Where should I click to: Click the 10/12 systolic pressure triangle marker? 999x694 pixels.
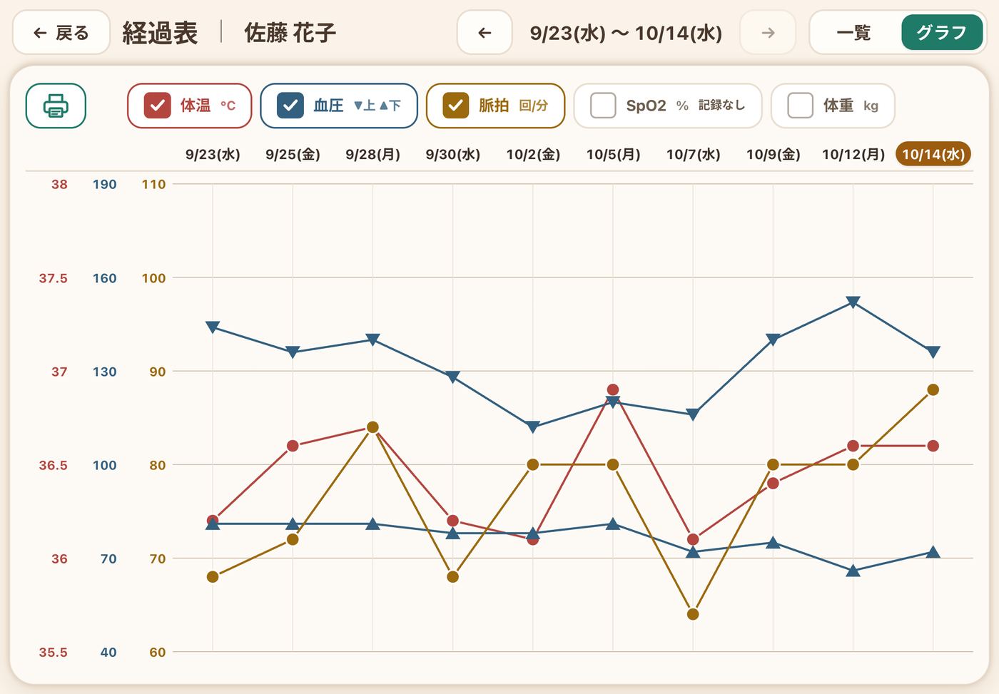pos(853,302)
